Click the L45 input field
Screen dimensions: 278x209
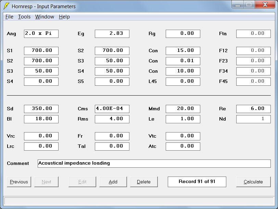pos(183,82)
